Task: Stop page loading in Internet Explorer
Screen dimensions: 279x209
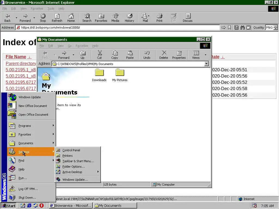Action: (x=43, y=18)
